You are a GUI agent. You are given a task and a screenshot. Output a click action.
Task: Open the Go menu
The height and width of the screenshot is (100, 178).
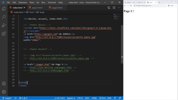(x=38, y=2)
